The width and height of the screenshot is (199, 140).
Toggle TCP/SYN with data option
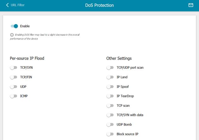(110, 115)
